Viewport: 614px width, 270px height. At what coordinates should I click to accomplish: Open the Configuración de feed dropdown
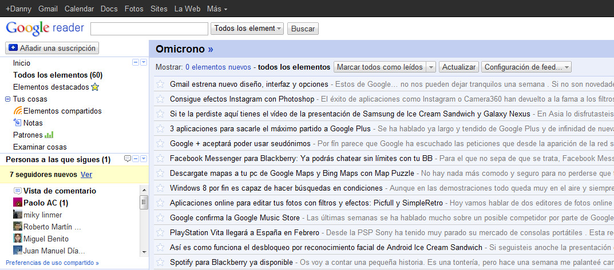526,67
